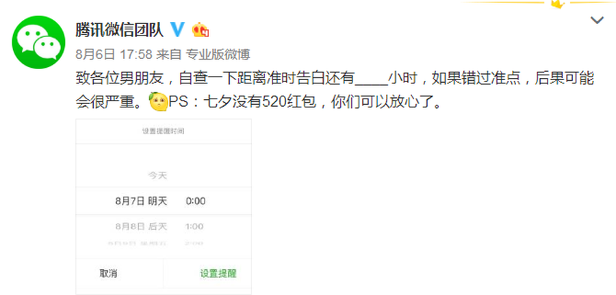Viewport: 616px width, 295px height.
Task: Click the 设置提醒时间 header title
Action: [x=163, y=131]
